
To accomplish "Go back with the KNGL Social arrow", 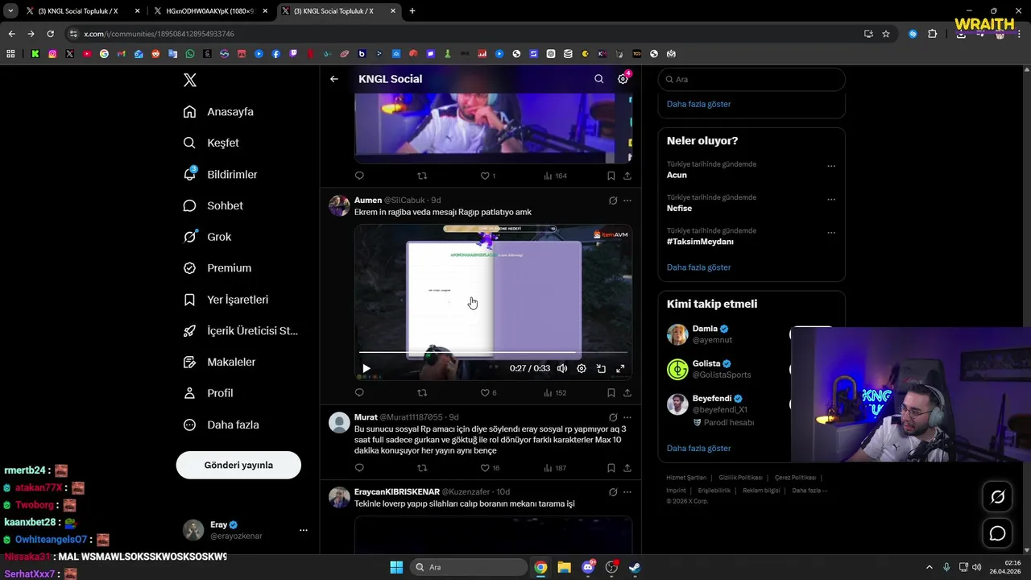I will pyautogui.click(x=334, y=79).
